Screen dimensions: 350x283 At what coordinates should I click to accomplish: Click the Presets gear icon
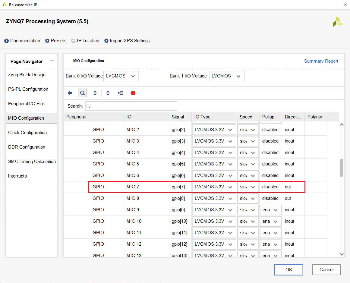[47, 41]
